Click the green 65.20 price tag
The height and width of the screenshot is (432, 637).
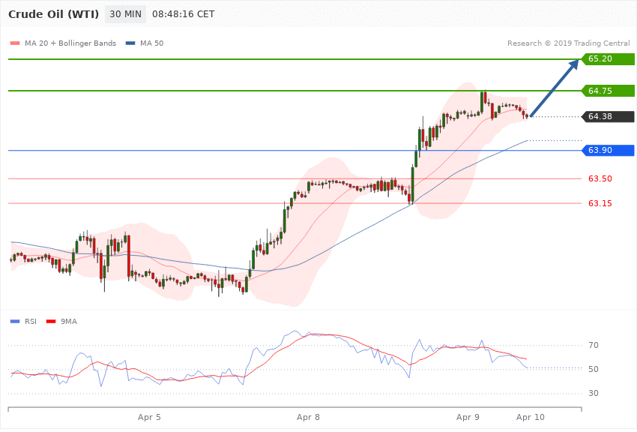pyautogui.click(x=608, y=59)
